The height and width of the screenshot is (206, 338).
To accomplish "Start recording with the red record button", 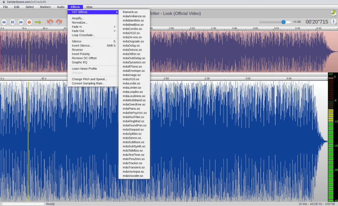I will pos(29,22).
